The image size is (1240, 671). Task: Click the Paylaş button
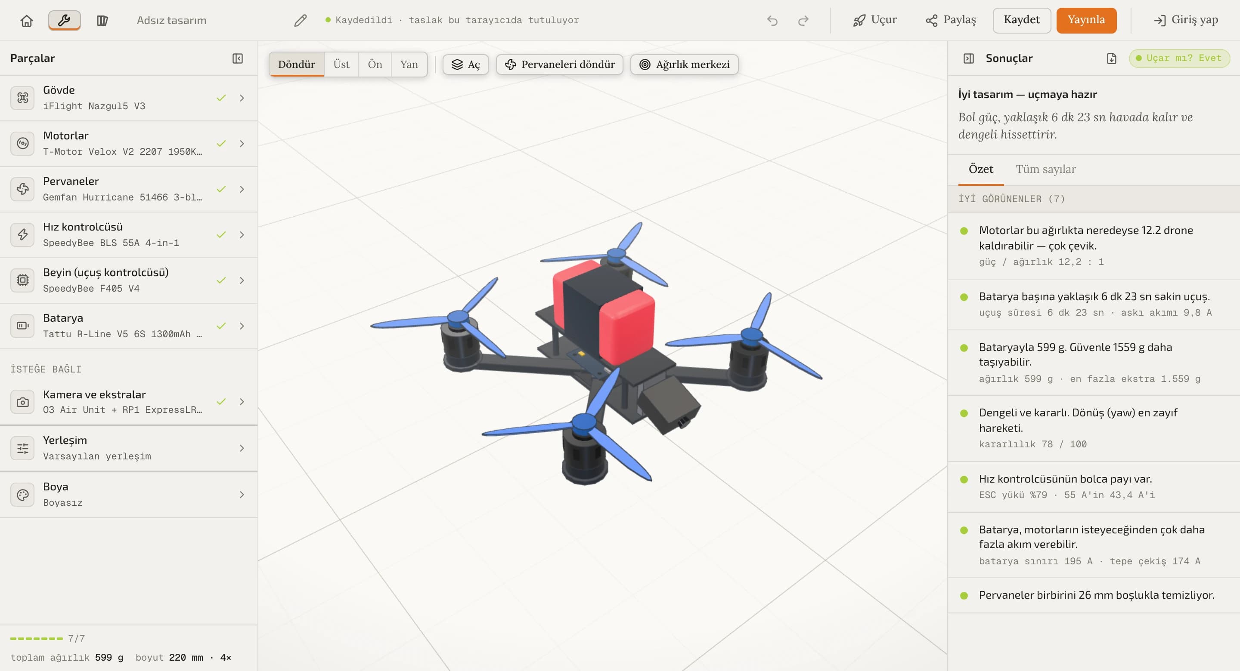(x=951, y=20)
